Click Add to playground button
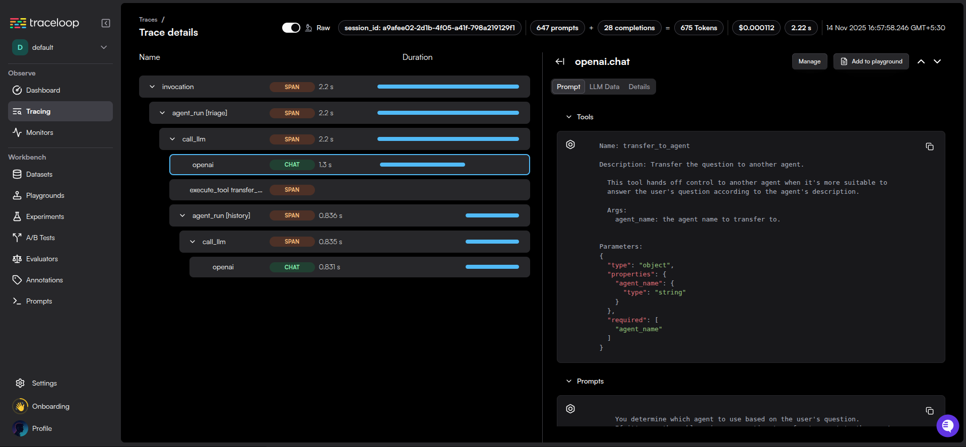This screenshot has height=447, width=966. [x=871, y=61]
